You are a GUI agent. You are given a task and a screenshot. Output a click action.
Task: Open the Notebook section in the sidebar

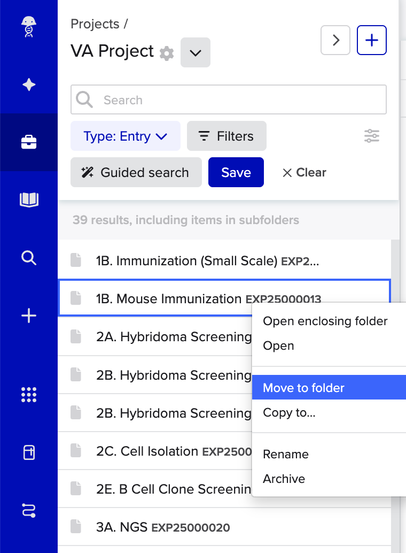click(28, 199)
